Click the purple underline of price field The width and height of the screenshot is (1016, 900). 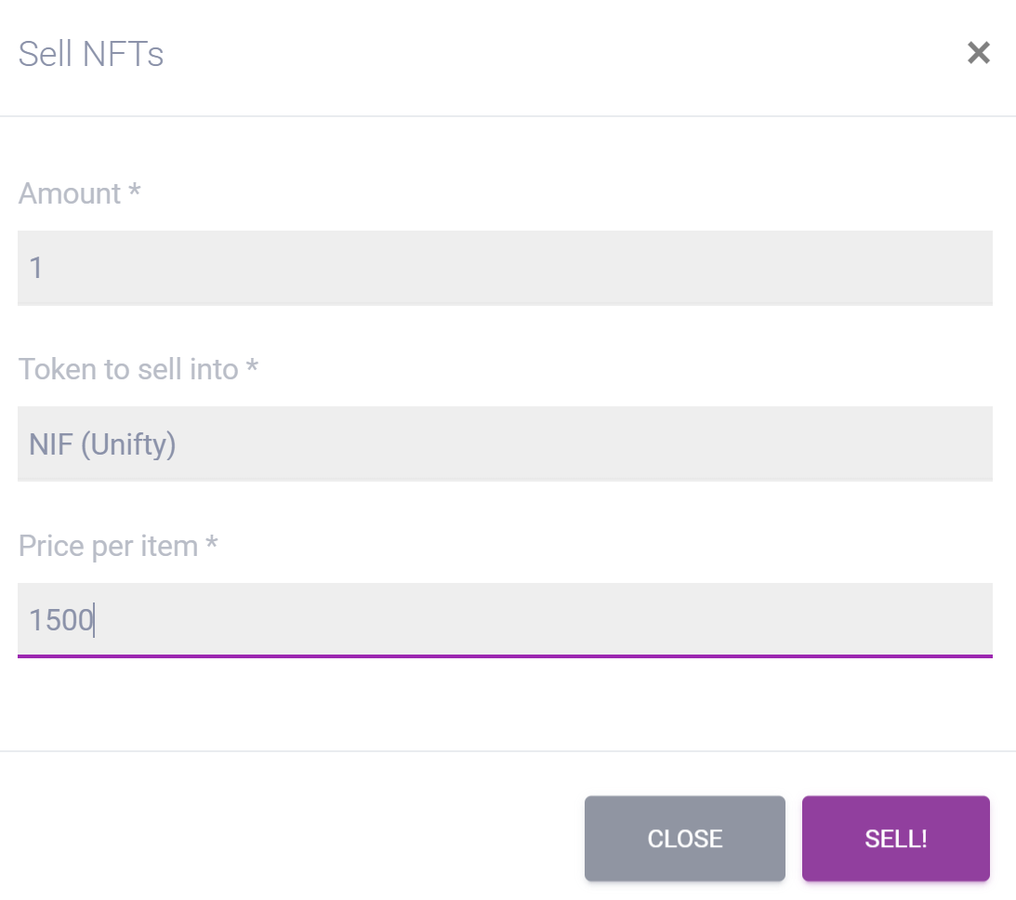pos(505,655)
